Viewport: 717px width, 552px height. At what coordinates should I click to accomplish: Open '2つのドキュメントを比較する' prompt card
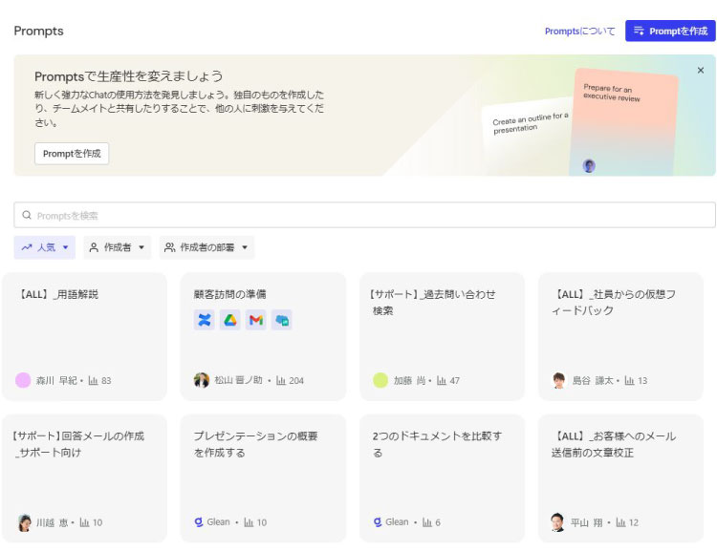point(442,478)
